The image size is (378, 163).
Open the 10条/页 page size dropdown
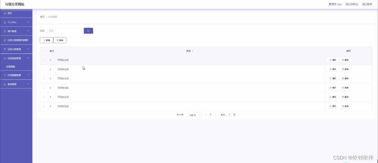click(x=194, y=115)
